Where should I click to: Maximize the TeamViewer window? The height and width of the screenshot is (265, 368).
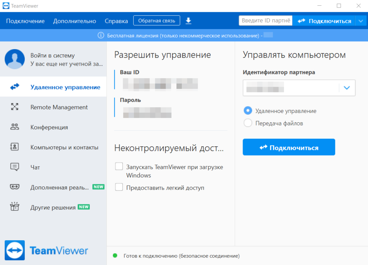point(339,6)
